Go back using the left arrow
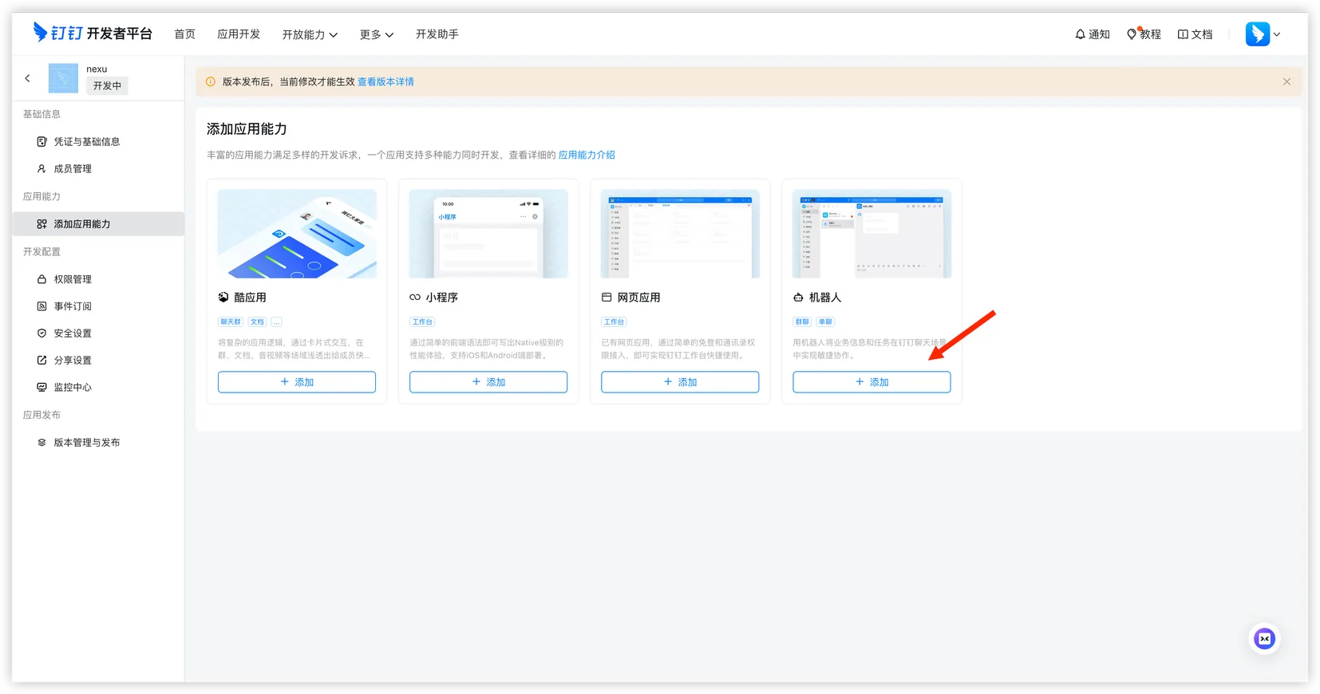1320x694 pixels. click(x=28, y=78)
